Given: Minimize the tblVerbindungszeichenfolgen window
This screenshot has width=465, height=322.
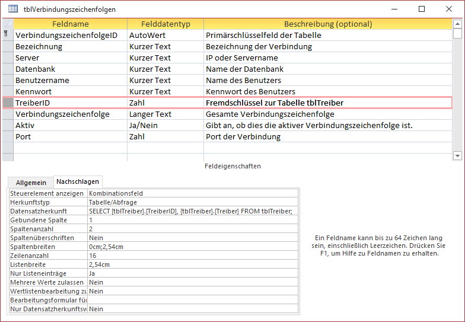Looking at the screenshot, I should 394,9.
